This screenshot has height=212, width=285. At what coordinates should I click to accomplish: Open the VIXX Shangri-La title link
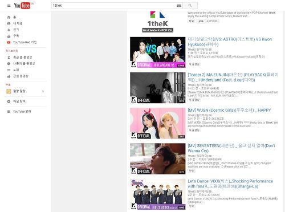tap(230, 184)
